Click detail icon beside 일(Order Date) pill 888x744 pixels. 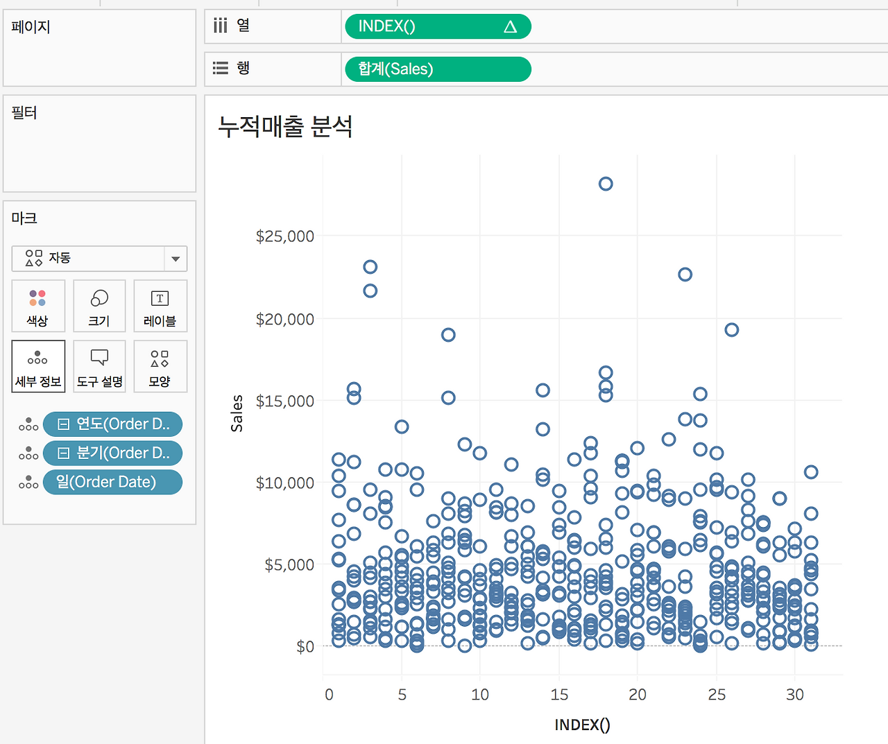(x=28, y=483)
